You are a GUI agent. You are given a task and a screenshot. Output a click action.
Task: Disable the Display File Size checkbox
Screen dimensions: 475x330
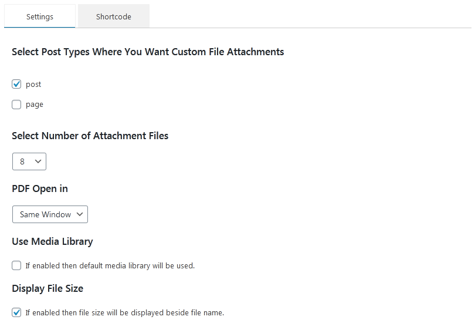16,312
